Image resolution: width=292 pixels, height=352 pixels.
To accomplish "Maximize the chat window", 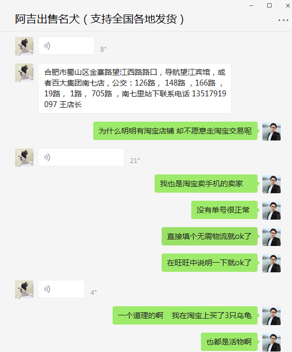I will (269, 5).
